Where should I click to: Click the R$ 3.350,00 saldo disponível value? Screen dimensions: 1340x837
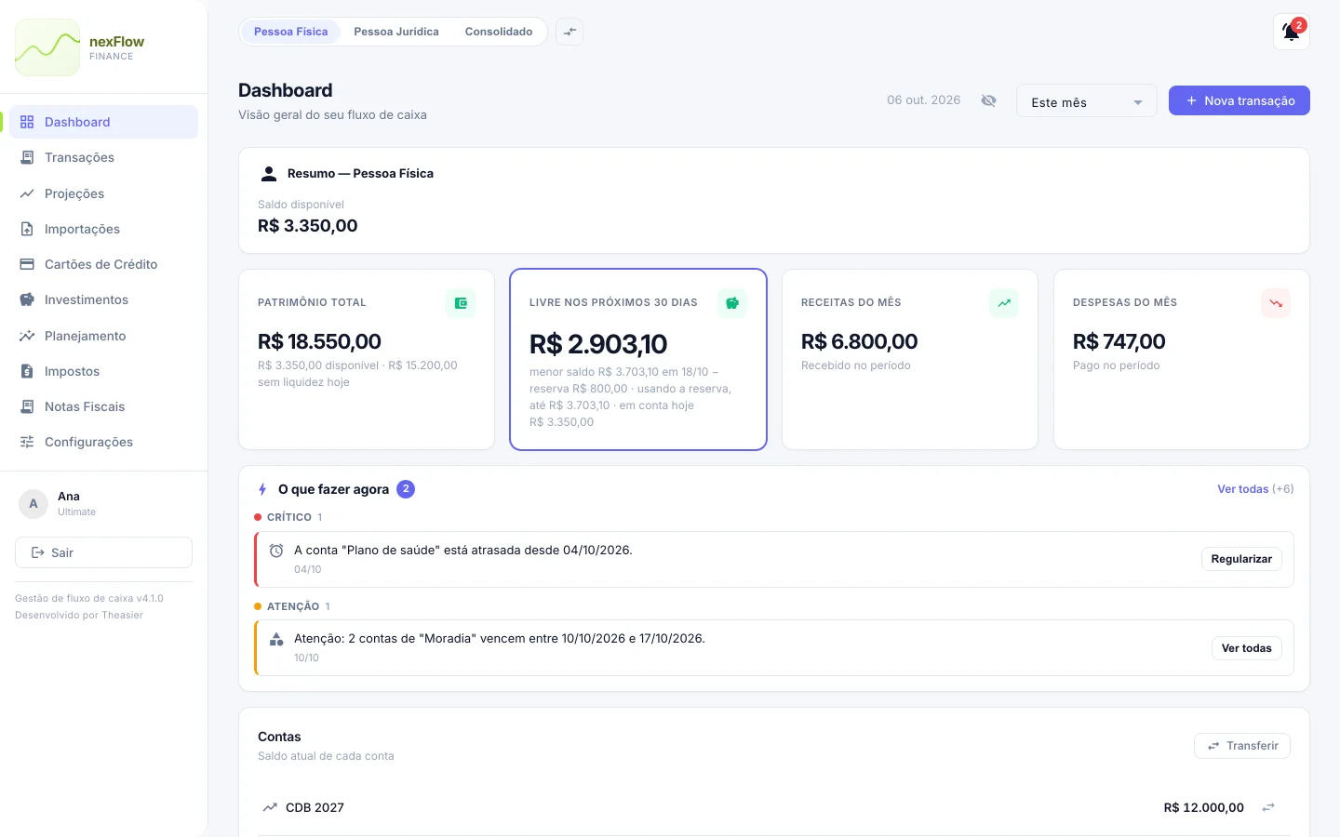click(307, 226)
